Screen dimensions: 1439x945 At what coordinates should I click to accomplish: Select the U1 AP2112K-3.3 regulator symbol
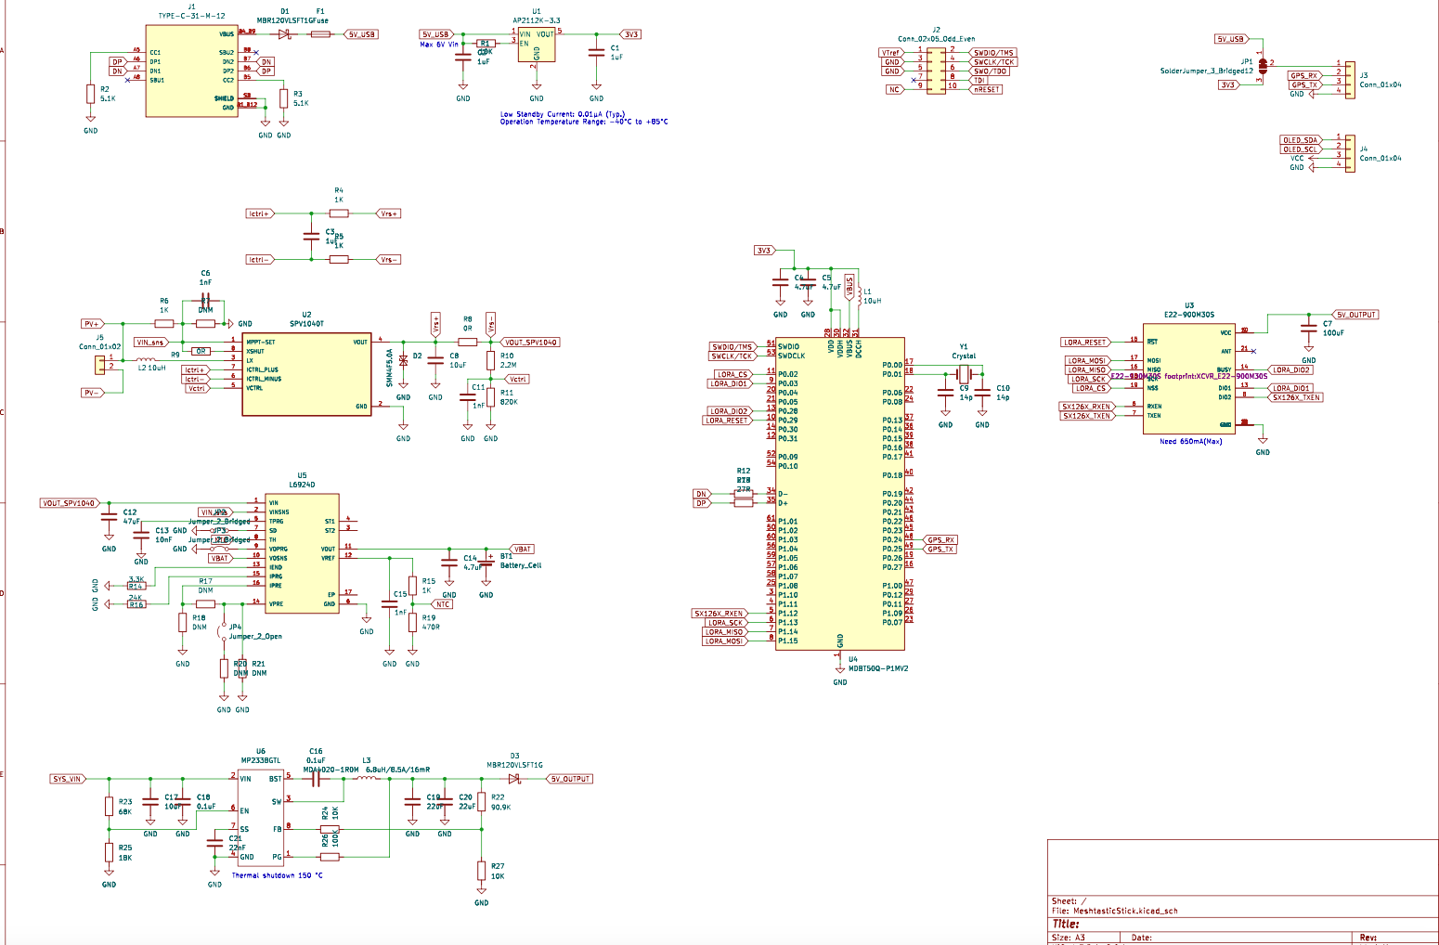tap(537, 45)
